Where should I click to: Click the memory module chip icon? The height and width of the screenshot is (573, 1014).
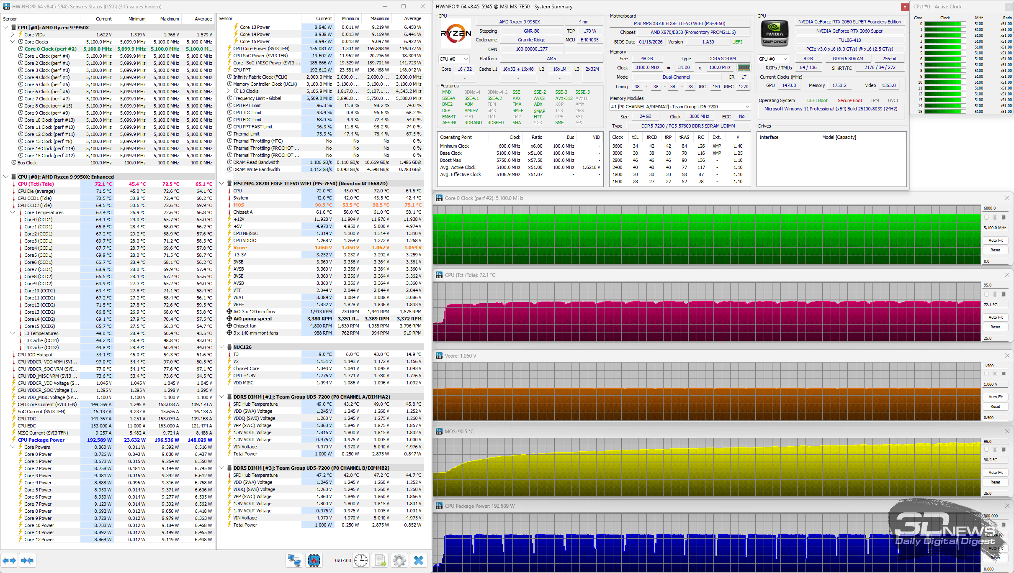coord(744,68)
